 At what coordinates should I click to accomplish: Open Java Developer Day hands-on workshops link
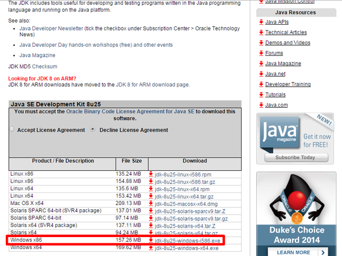(x=96, y=45)
